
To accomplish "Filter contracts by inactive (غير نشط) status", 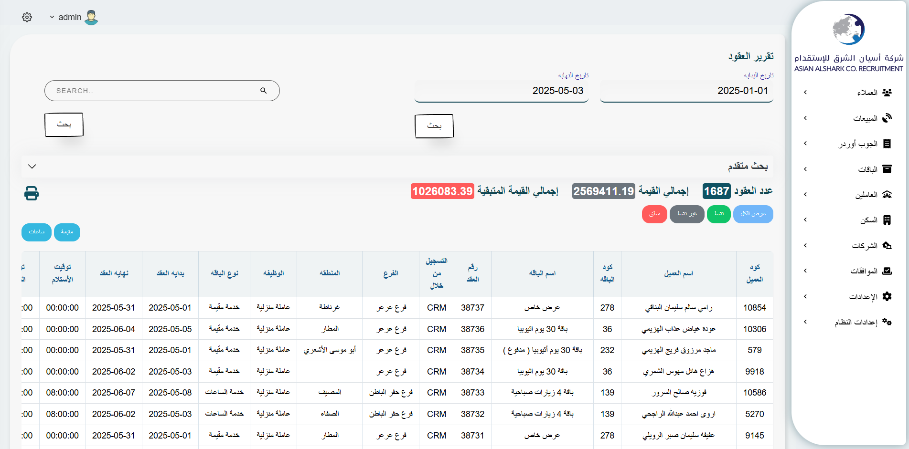I will (686, 214).
